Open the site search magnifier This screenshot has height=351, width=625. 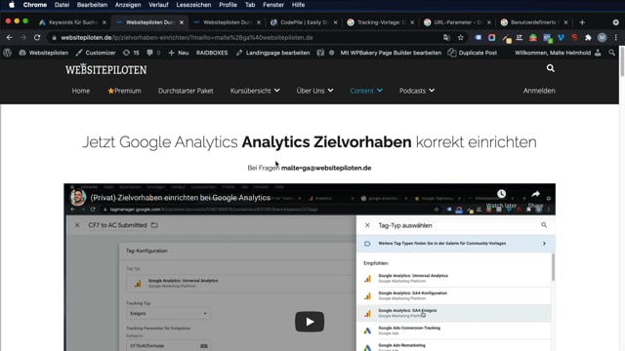(551, 68)
